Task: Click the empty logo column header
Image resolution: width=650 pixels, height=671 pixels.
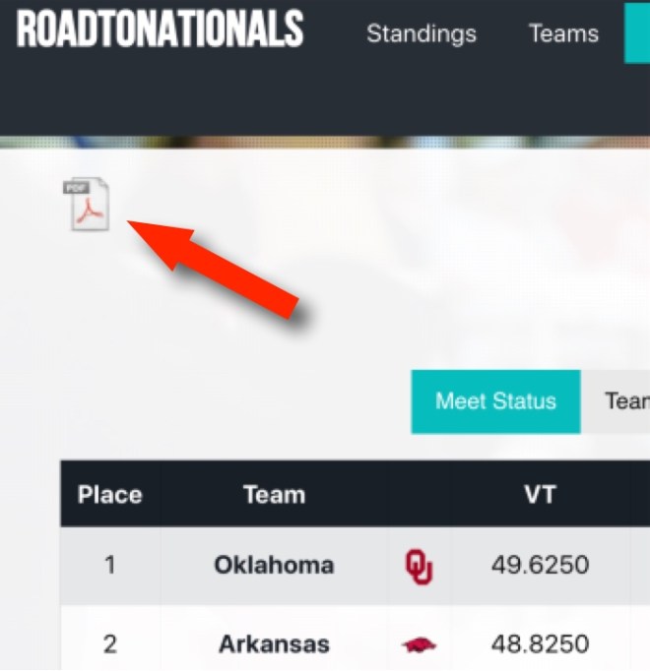Action: pyautogui.click(x=419, y=494)
